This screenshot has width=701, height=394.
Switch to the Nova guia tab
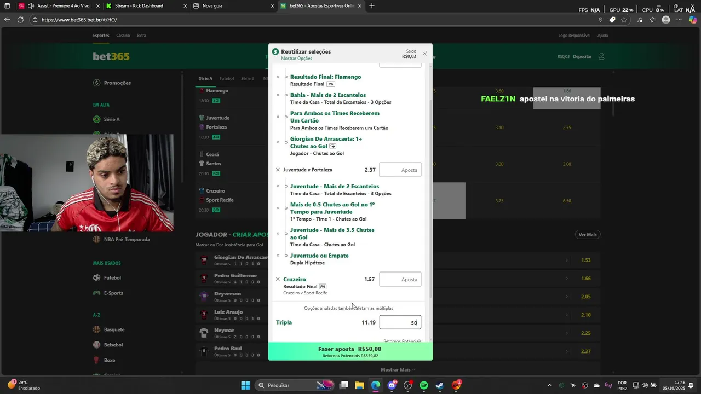pyautogui.click(x=233, y=6)
